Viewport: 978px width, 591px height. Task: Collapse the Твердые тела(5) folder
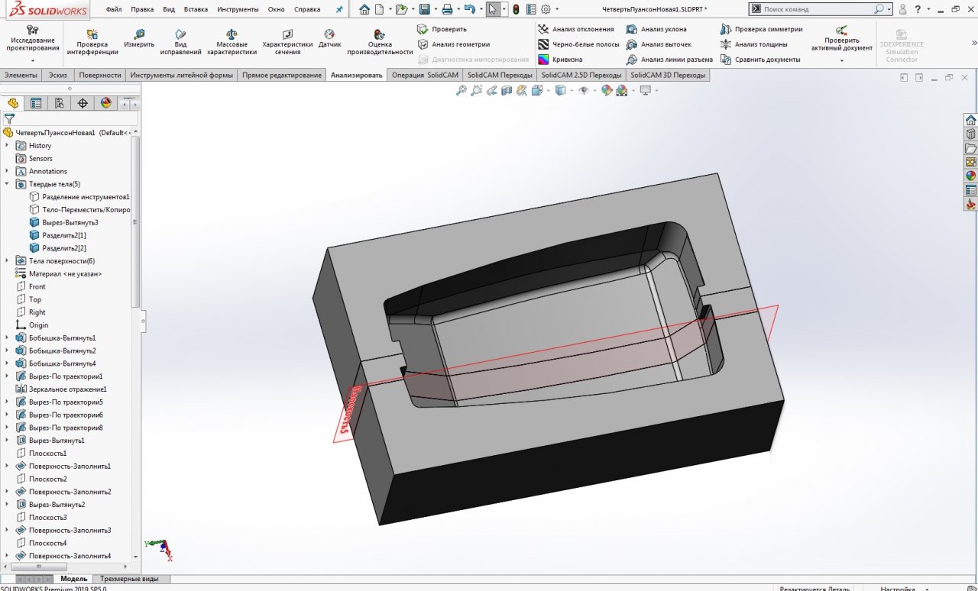tap(7, 184)
